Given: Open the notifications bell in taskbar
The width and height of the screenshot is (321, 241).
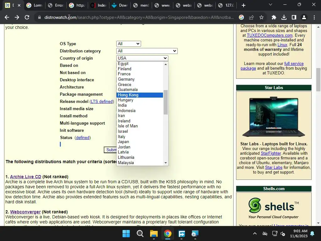Looking at the screenshot, I should click(313, 233).
